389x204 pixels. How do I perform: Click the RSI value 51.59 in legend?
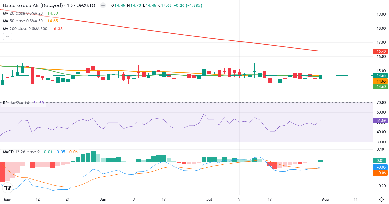(39, 103)
